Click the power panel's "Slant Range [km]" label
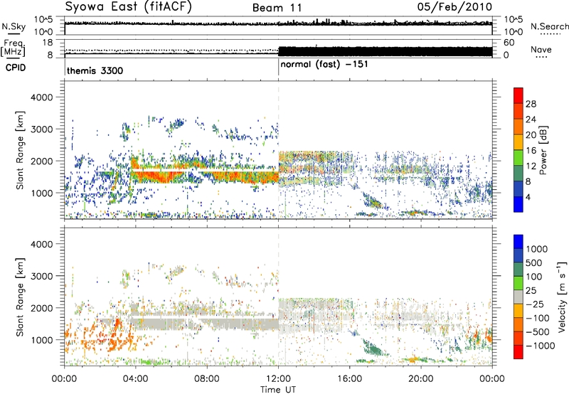The height and width of the screenshot is (394, 569). pyautogui.click(x=20, y=150)
